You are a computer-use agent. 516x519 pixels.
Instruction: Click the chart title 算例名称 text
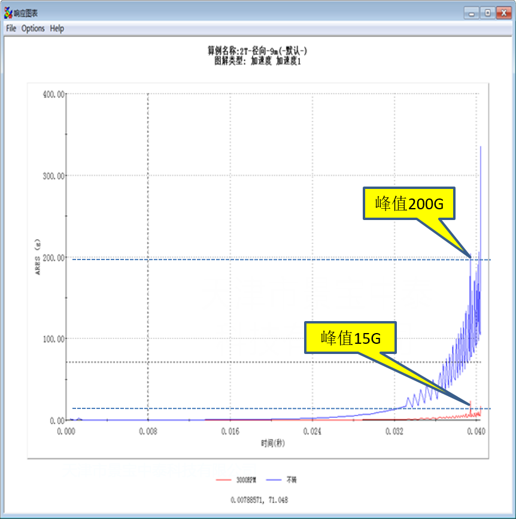click(257, 51)
